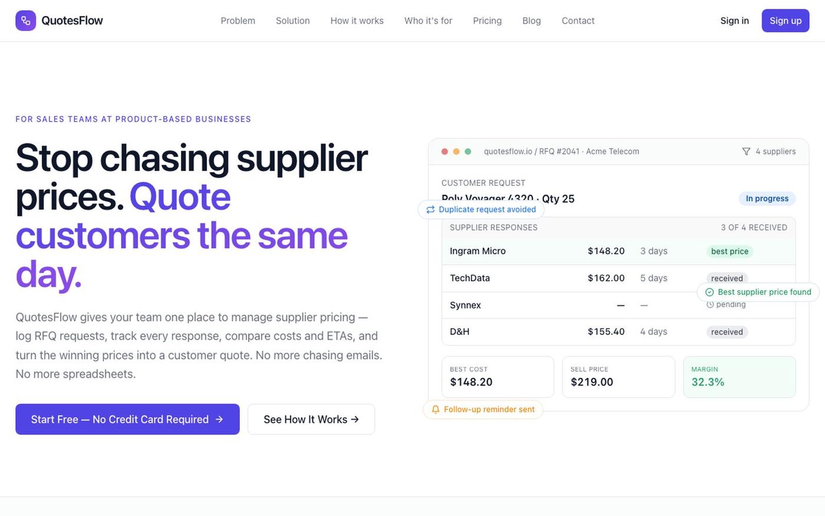Click See How It Works button
The height and width of the screenshot is (516, 825).
pyautogui.click(x=311, y=419)
